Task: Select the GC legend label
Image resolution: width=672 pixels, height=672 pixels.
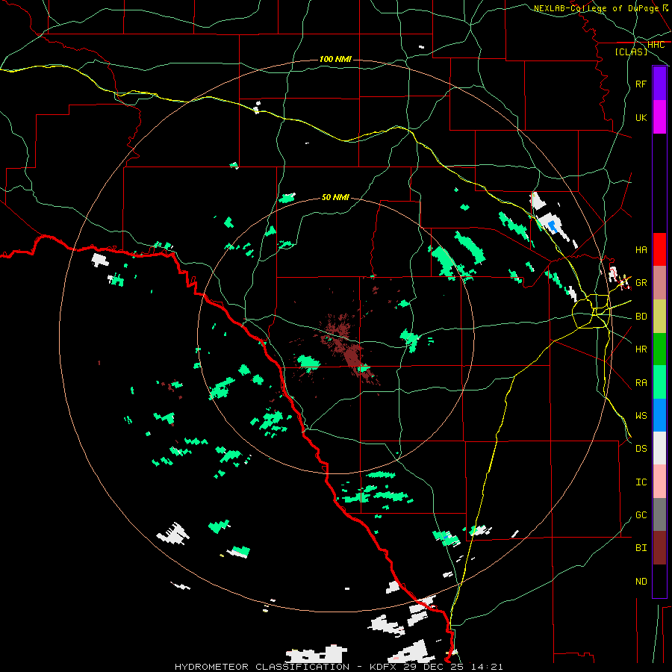Action: pyautogui.click(x=641, y=514)
